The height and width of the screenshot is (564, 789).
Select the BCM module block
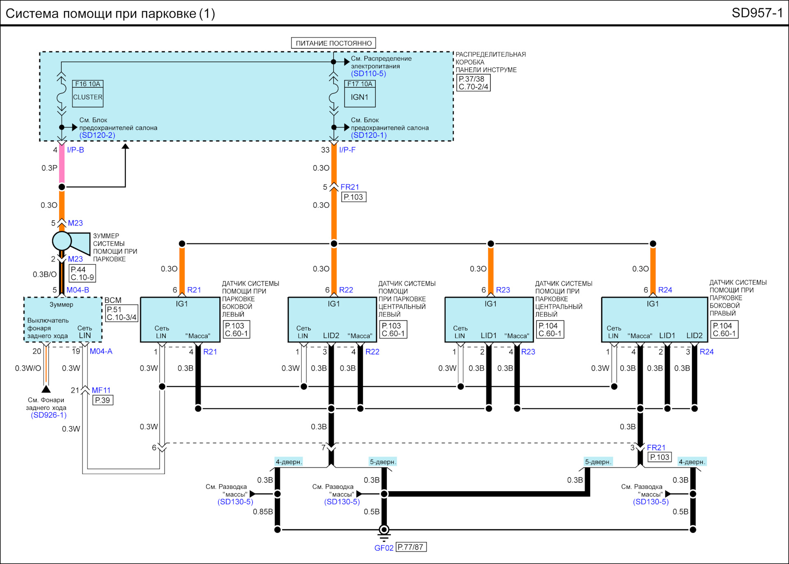[x=62, y=319]
